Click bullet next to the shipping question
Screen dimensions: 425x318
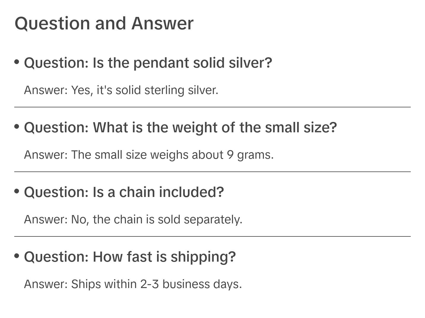(x=17, y=256)
